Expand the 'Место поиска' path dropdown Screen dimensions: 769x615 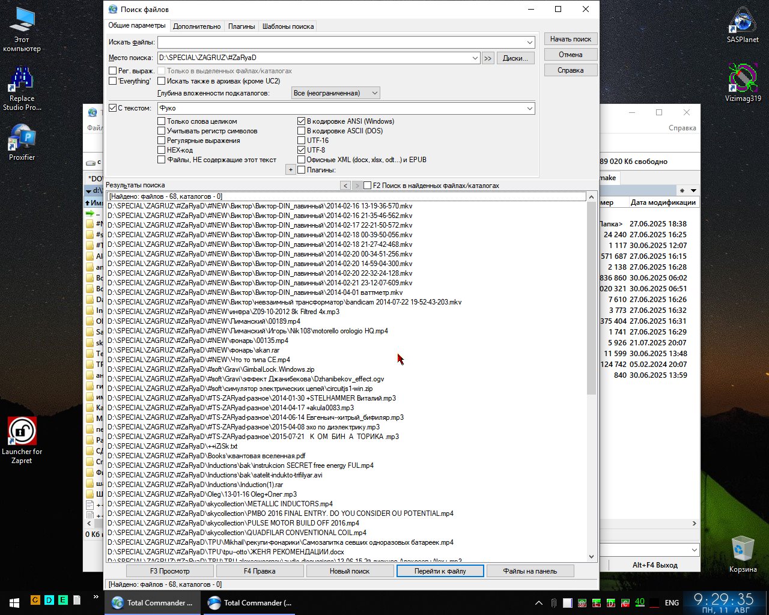(475, 58)
